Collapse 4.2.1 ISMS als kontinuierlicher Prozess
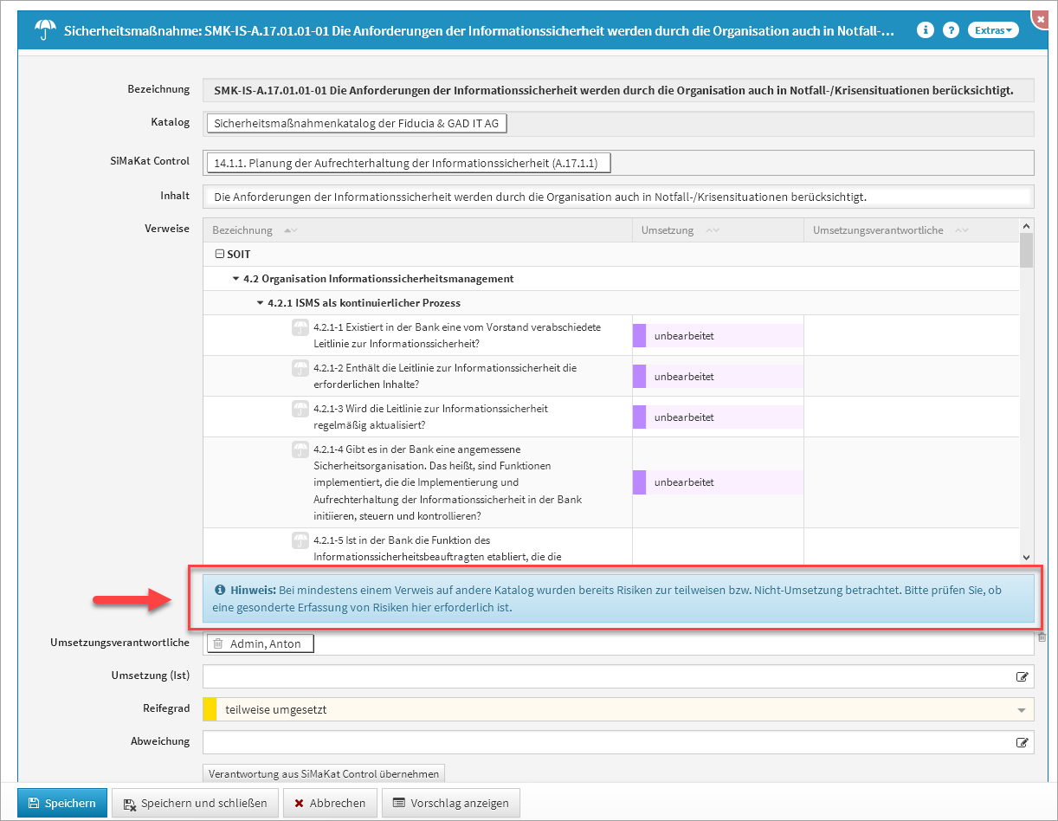Screen dimensions: 1058x821 (x=260, y=303)
